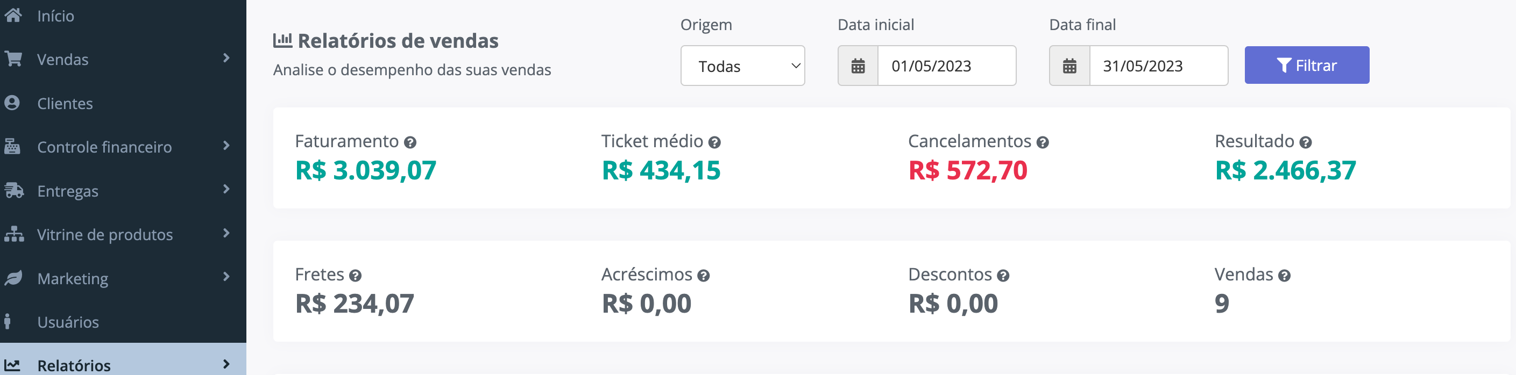This screenshot has width=1516, height=375.
Task: Expand the Marketing sidebar submenu chevron
Action: tap(226, 277)
